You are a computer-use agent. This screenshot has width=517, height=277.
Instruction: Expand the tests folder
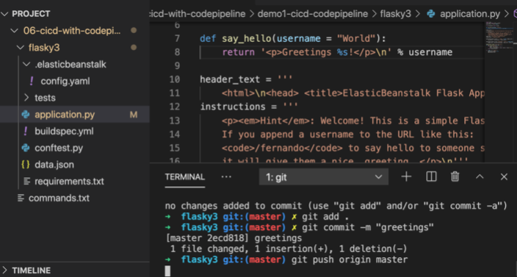(26, 98)
